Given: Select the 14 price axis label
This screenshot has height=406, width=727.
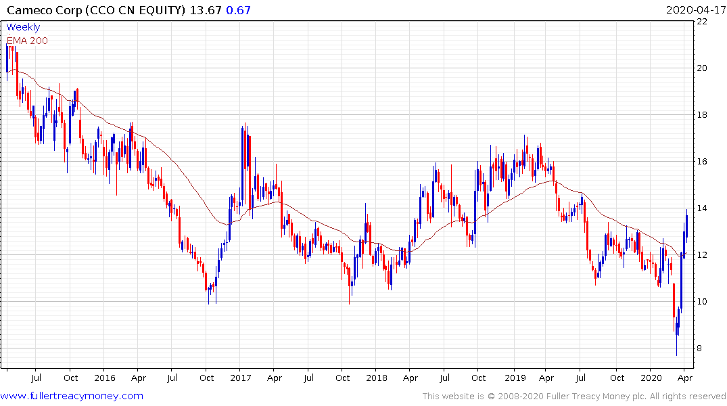Looking at the screenshot, I should (x=702, y=208).
